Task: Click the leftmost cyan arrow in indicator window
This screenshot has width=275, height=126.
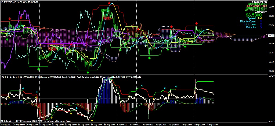Action: click(x=23, y=88)
